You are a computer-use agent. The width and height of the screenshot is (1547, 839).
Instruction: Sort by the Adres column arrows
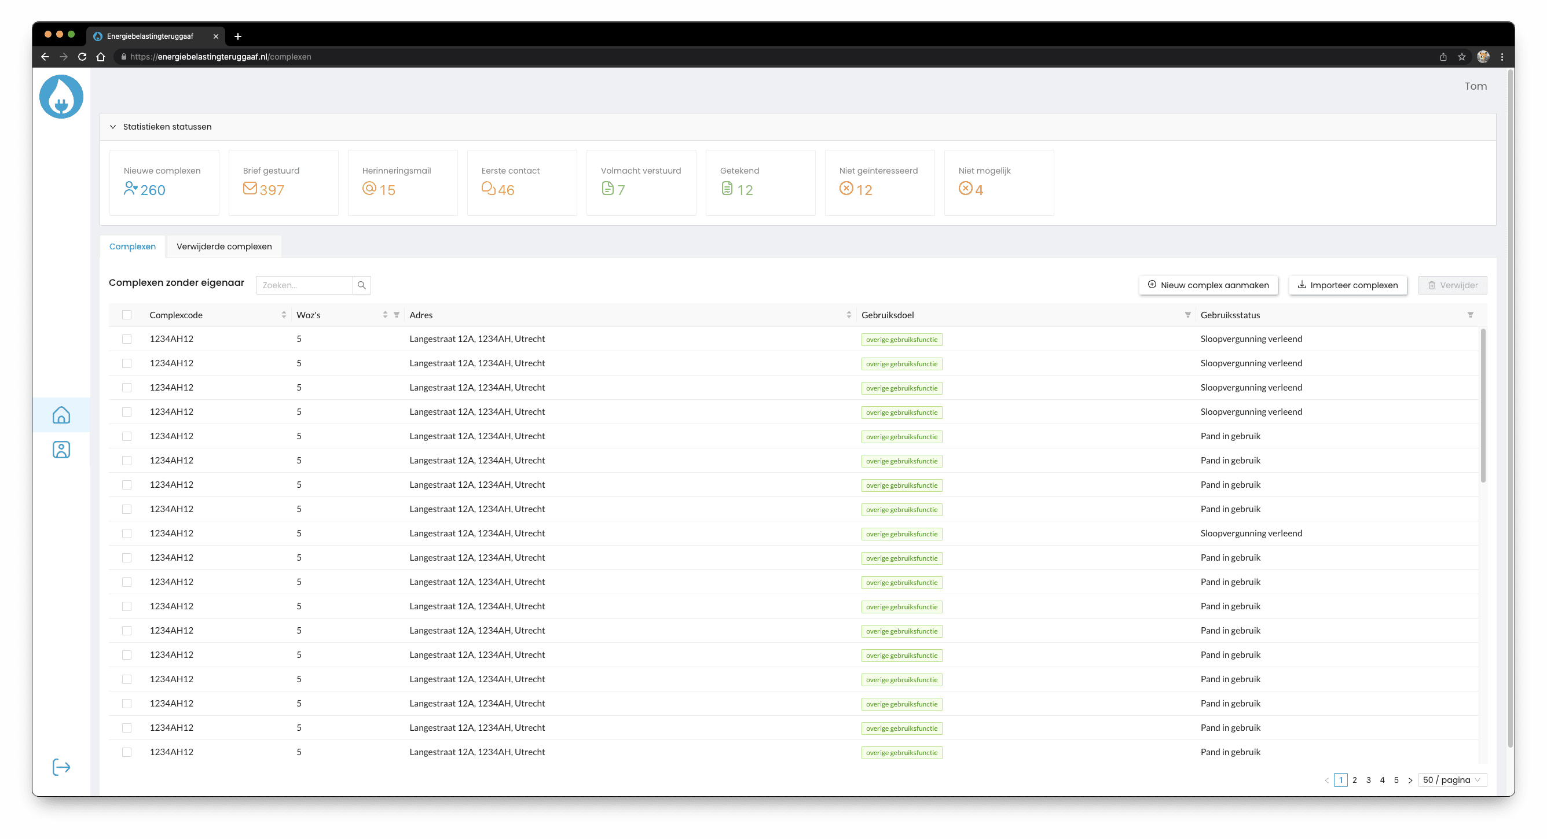[849, 314]
